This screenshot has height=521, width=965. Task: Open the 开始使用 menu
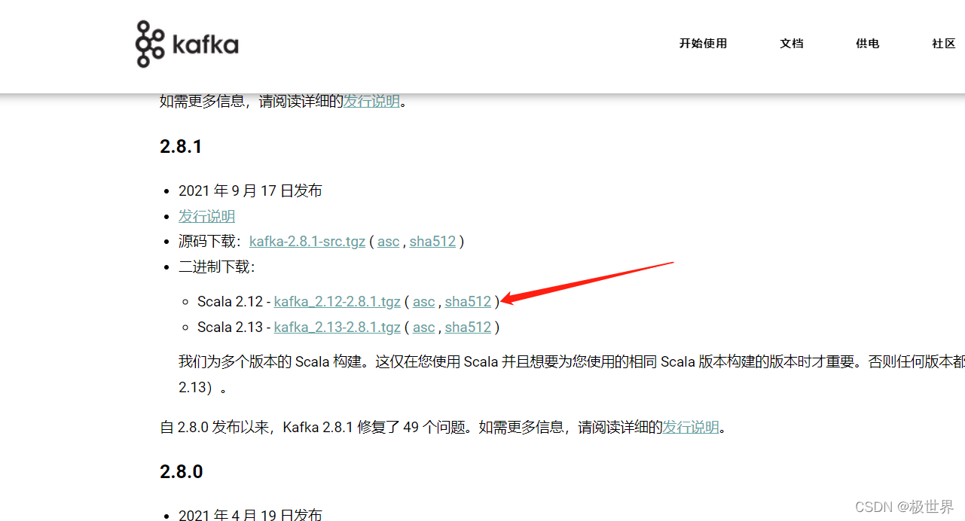point(703,44)
